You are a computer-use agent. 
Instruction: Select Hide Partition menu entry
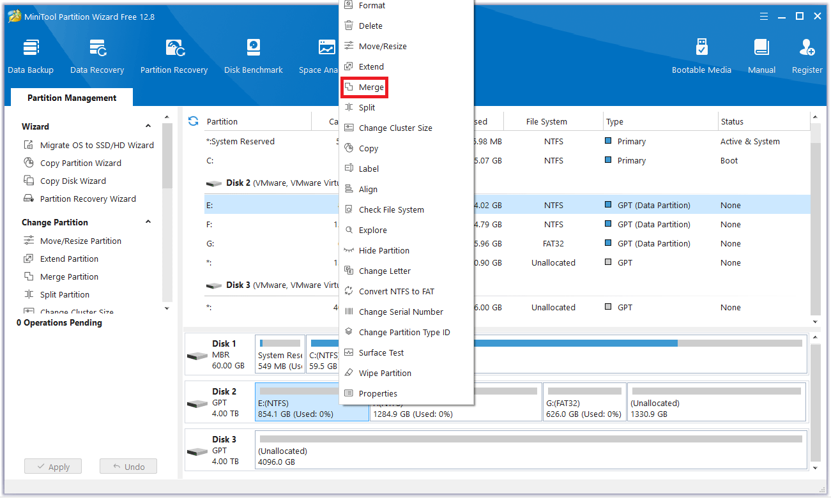pyautogui.click(x=406, y=250)
